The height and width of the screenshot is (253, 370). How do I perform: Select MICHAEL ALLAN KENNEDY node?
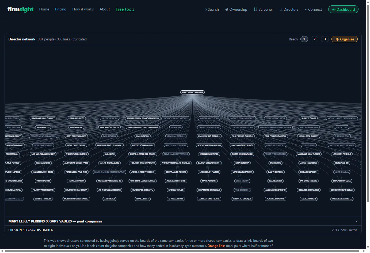[x=43, y=154]
